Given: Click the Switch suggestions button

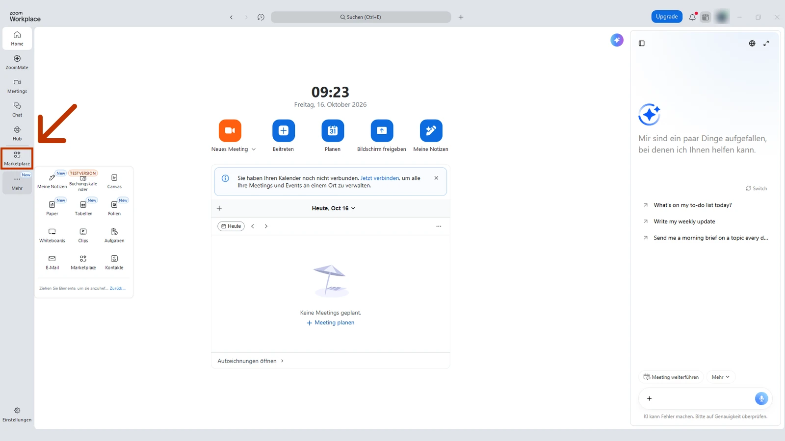Looking at the screenshot, I should tap(757, 189).
